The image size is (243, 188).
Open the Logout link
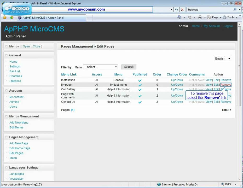click(x=228, y=26)
